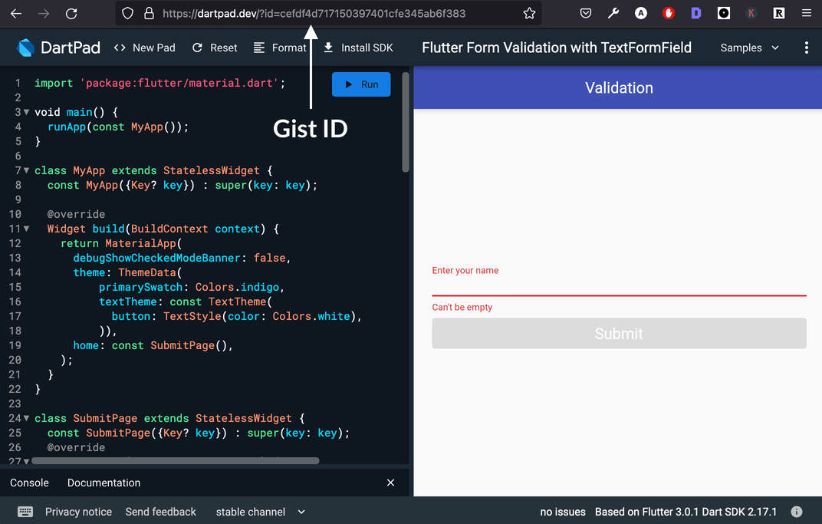Click the Submit button in preview
The image size is (822, 524).
point(619,334)
